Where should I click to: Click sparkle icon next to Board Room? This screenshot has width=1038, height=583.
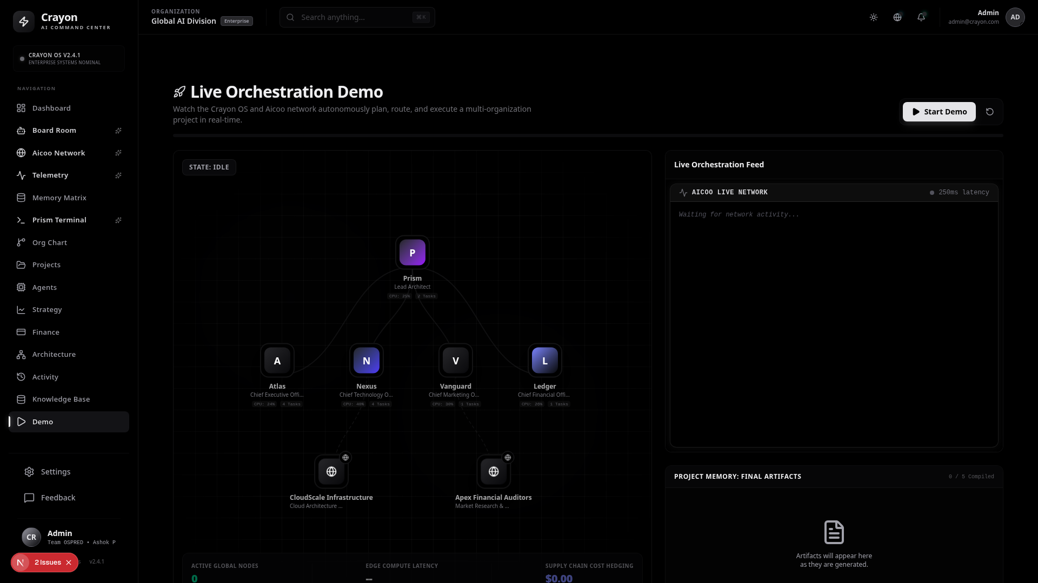118,131
